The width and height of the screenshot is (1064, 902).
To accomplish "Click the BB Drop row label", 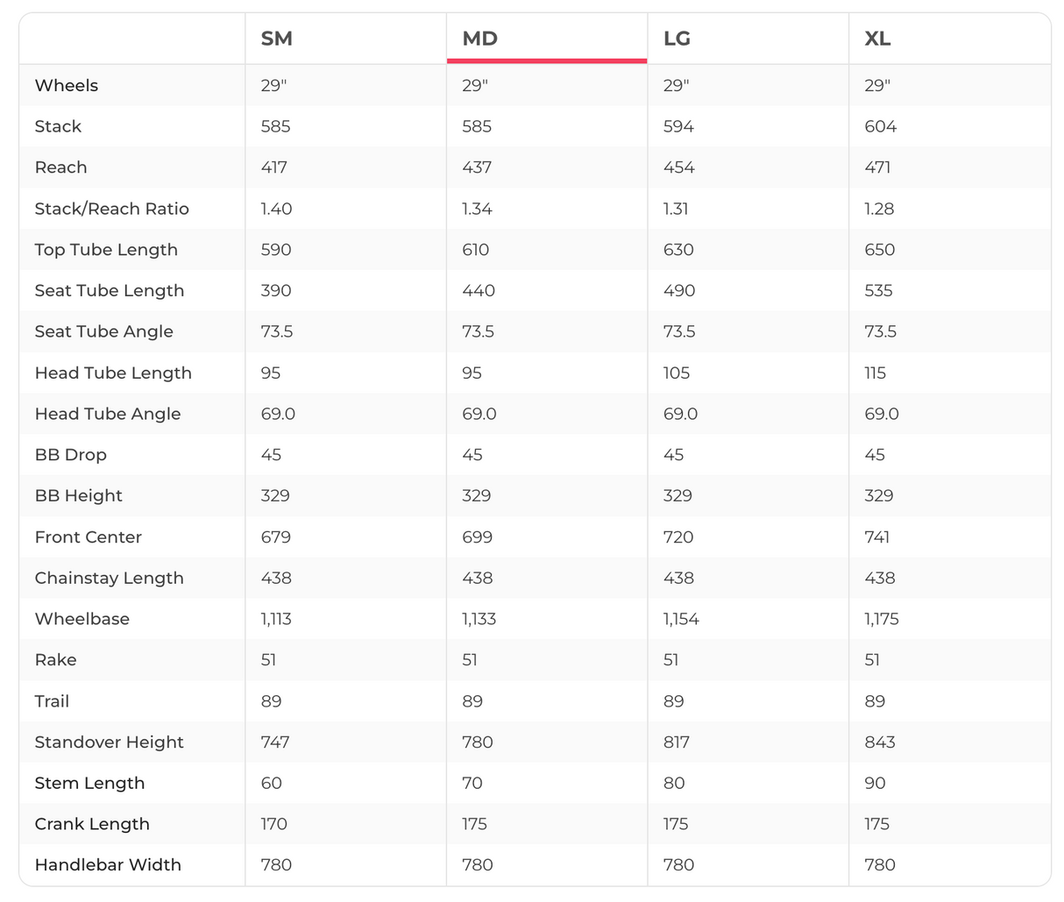I will tap(71, 455).
